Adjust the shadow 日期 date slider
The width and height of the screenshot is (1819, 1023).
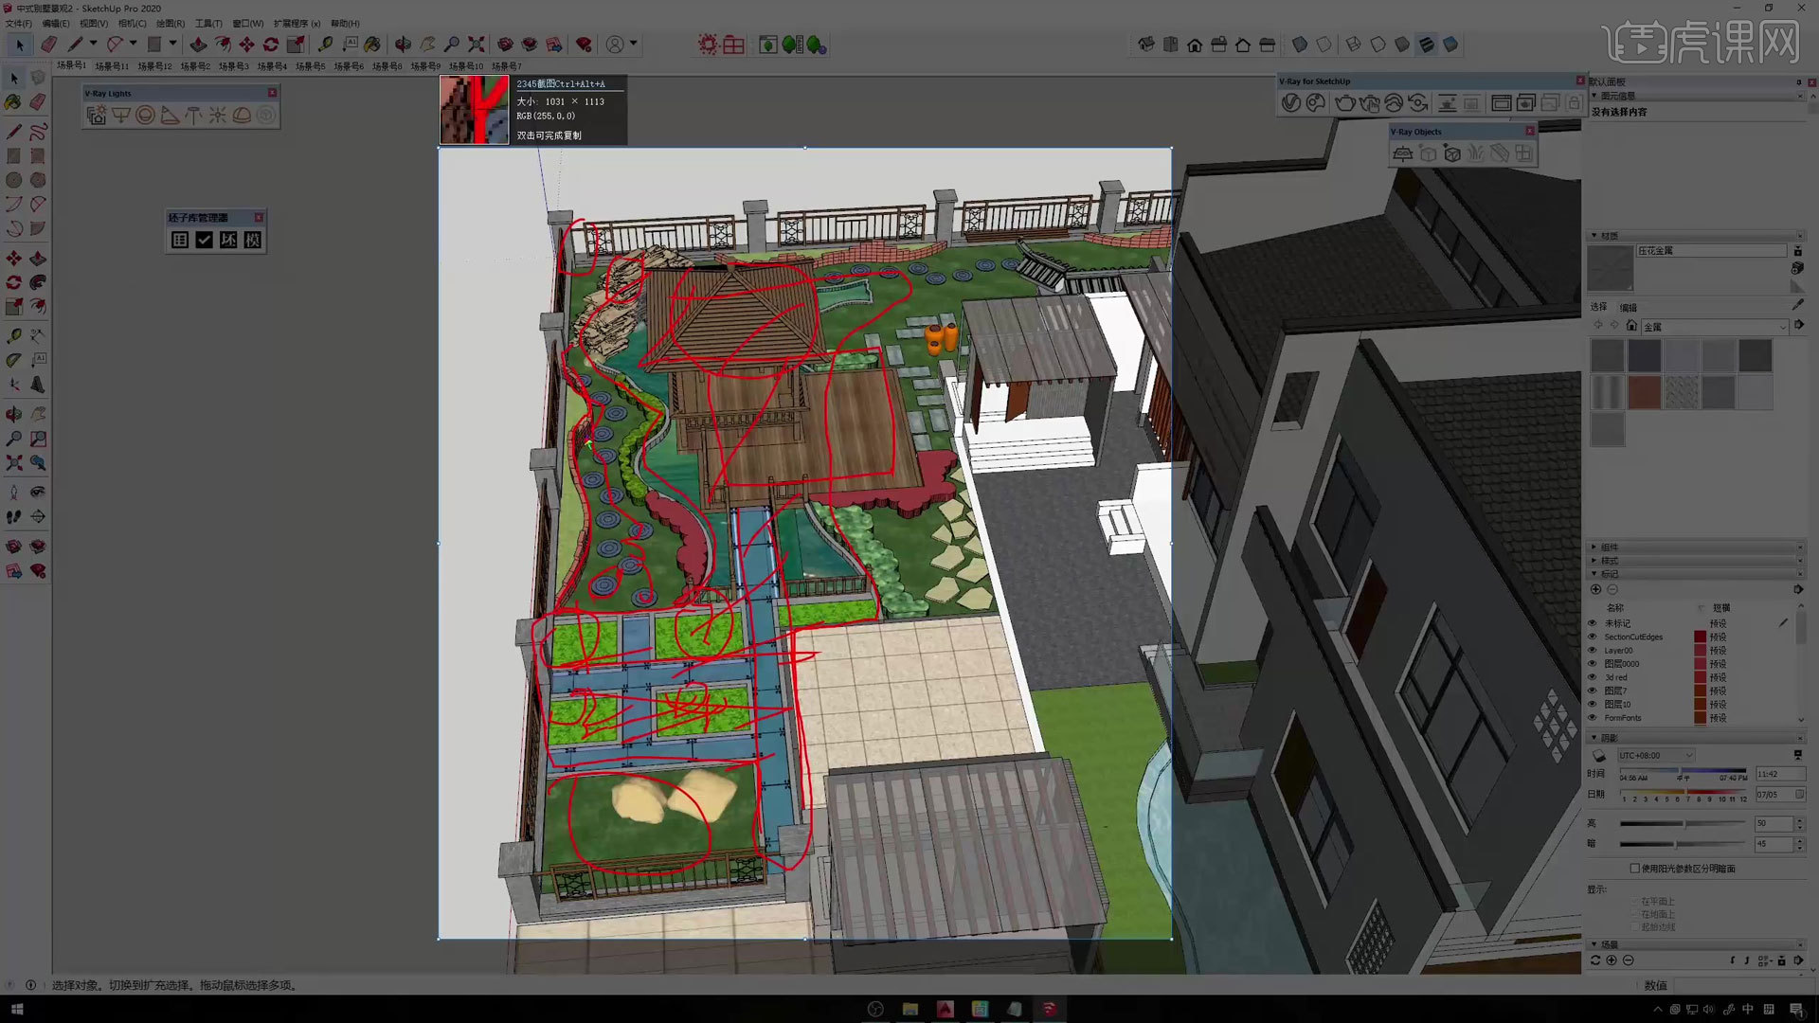[x=1684, y=792]
